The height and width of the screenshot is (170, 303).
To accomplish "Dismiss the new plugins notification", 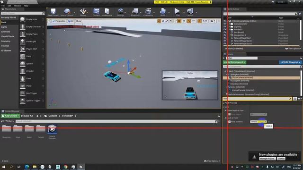I will tap(281, 159).
